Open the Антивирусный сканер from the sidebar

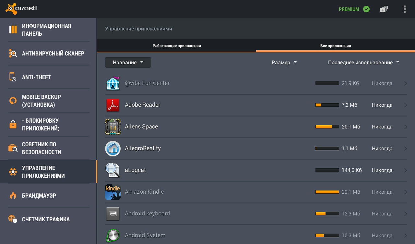click(x=13, y=54)
